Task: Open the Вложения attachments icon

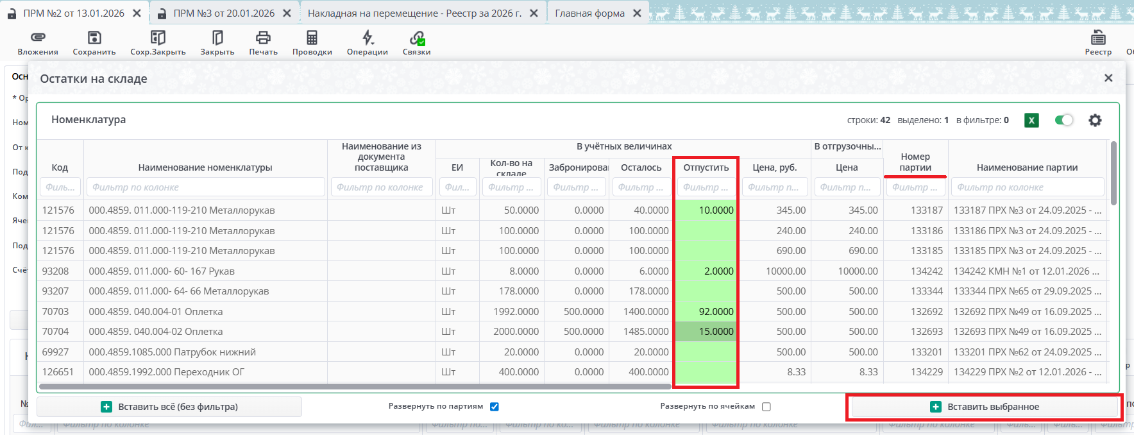Action: click(x=38, y=38)
